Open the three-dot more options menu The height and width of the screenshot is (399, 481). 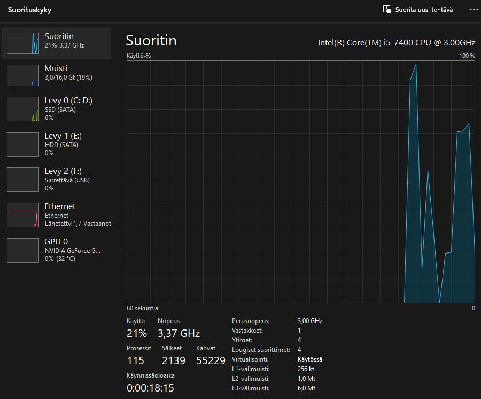pos(473,10)
